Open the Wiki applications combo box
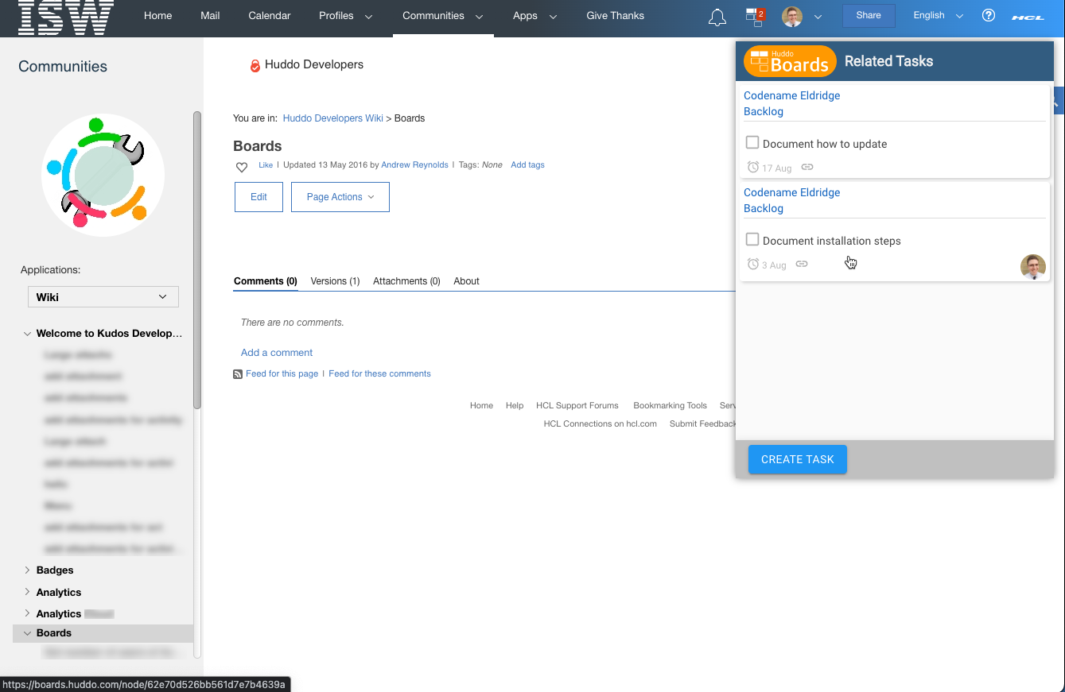The image size is (1065, 692). [103, 297]
